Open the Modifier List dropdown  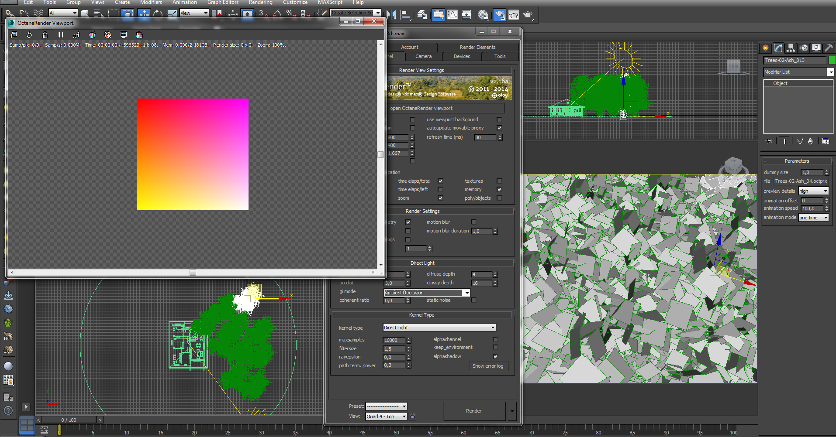tap(830, 72)
